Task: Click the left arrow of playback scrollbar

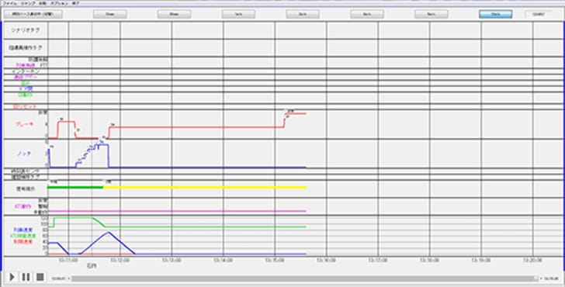Action: click(x=69, y=278)
